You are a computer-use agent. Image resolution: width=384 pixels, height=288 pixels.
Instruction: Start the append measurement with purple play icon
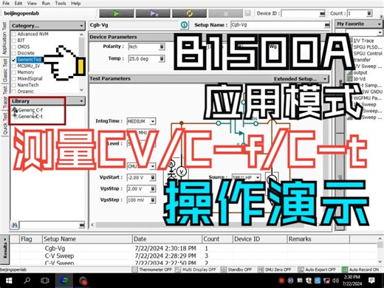[x=153, y=13]
